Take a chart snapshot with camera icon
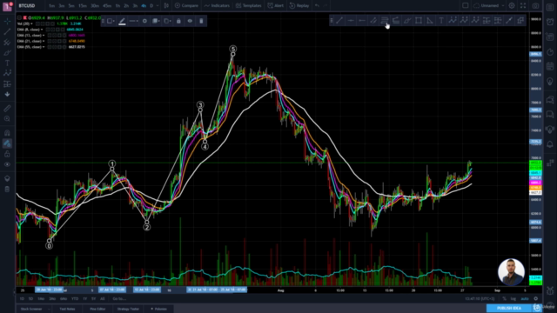Viewport: 557px width, 313px height. point(535,6)
